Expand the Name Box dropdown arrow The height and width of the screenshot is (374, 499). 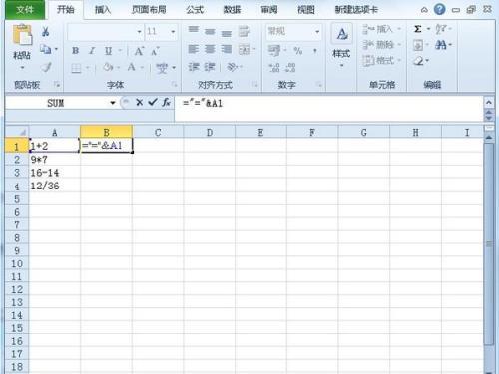113,103
